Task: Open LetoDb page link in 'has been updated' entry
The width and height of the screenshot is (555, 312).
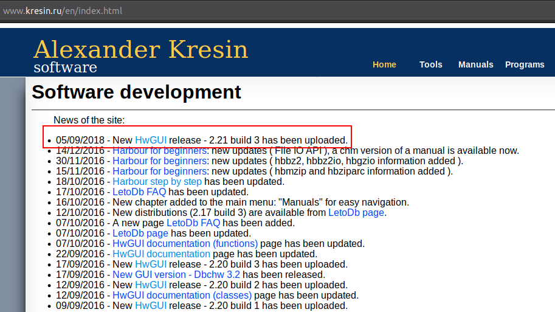Action: pos(140,233)
